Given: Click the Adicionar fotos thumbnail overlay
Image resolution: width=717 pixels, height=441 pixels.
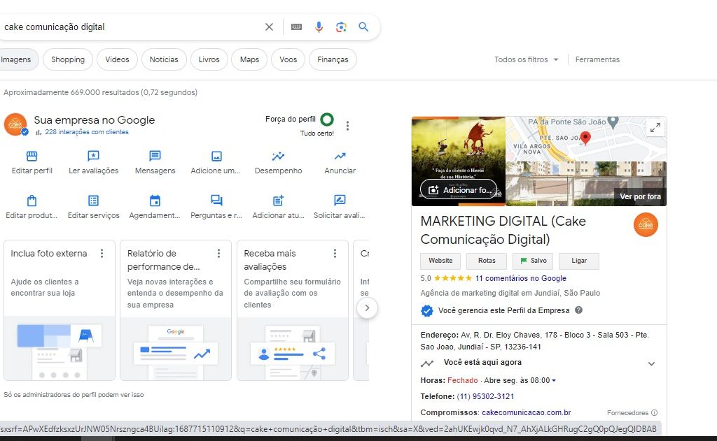Looking at the screenshot, I should click(459, 189).
